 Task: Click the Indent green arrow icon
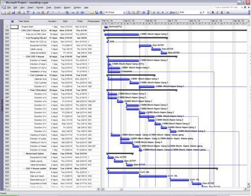click(158, 12)
